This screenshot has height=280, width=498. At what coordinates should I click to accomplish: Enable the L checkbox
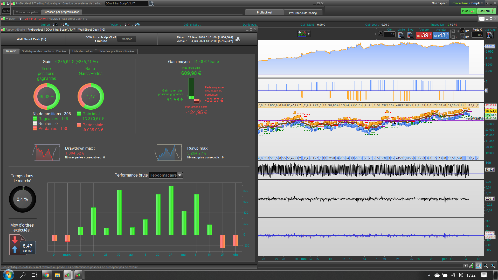453,37
